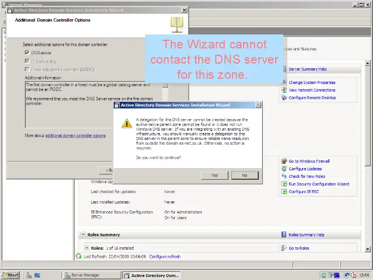Collapse the Roles: 1 of 16 installed section
Screen dimensions: 373x280
pyautogui.click(x=87, y=247)
